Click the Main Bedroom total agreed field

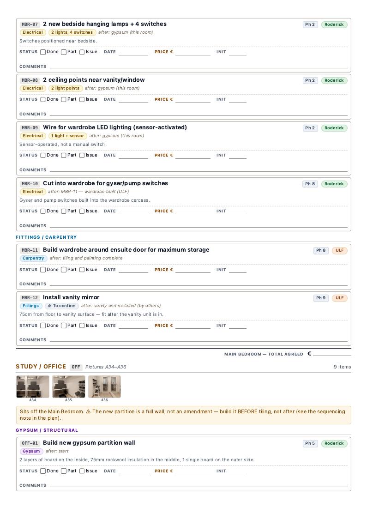tap(332, 354)
